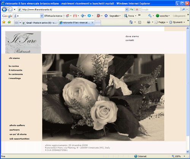
Task: Click the Forward navigation arrow
Action: click(x=10, y=9)
